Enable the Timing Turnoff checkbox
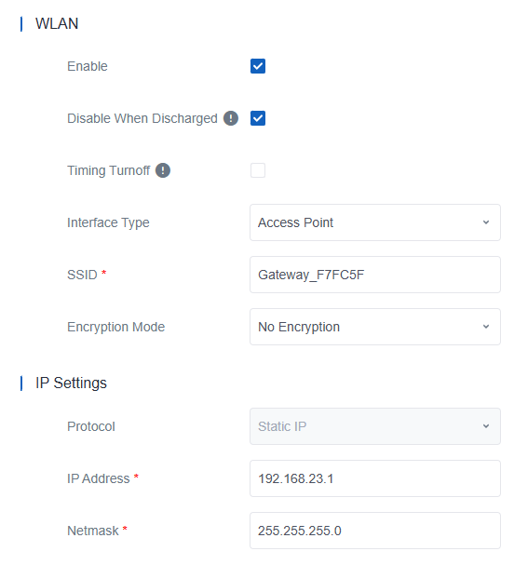The width and height of the screenshot is (528, 565). click(x=258, y=170)
